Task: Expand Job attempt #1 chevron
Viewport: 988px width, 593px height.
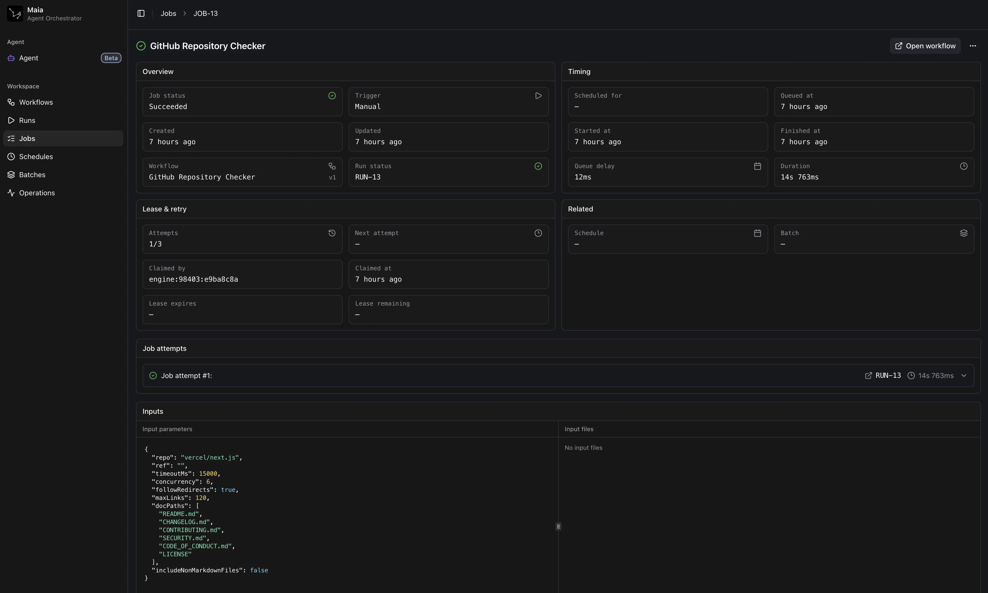Action: 964,376
